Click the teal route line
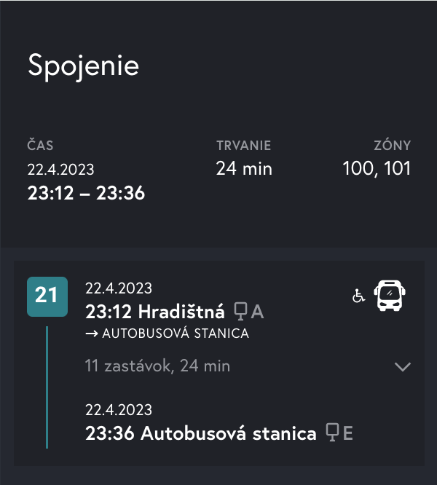Screen dimensions: 437x485 coord(47,387)
